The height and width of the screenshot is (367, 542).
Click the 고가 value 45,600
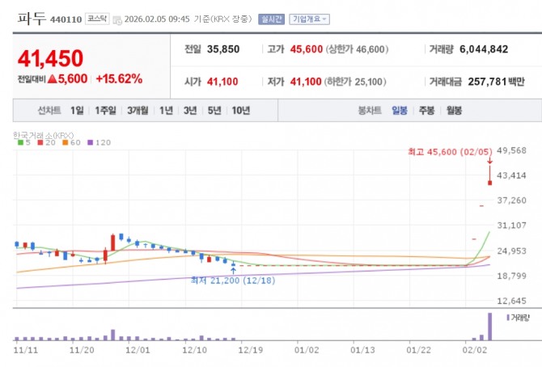[x=307, y=49]
